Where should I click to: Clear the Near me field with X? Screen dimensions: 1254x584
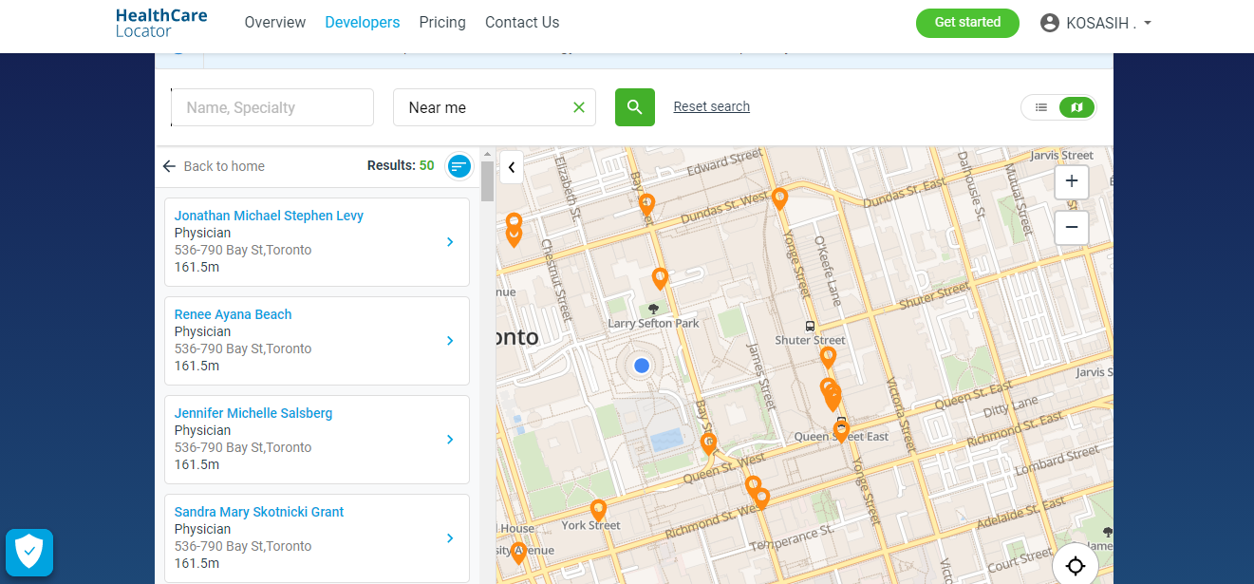point(579,107)
